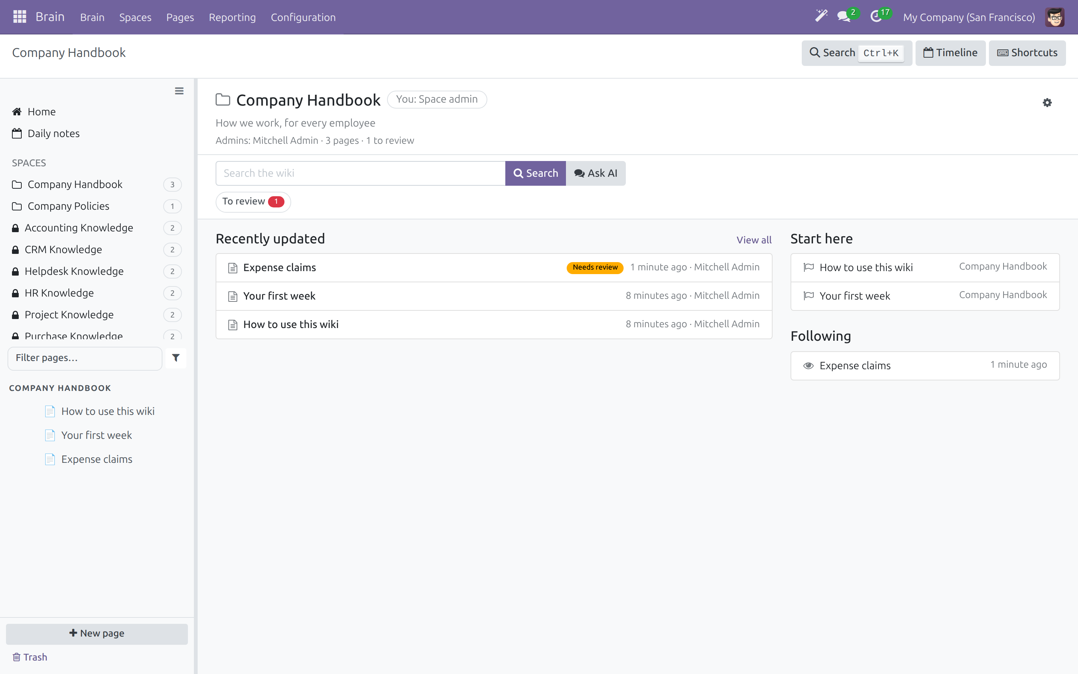The width and height of the screenshot is (1078, 674).
Task: Toggle the To review filter chip
Action: tap(253, 201)
